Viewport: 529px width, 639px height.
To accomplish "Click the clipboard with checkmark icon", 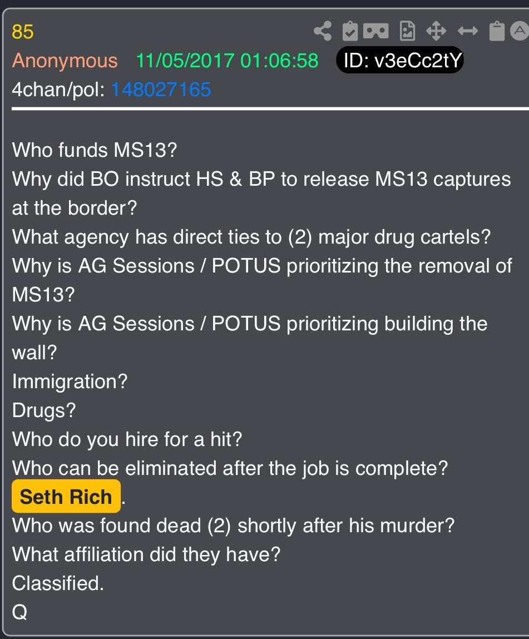I will point(350,31).
